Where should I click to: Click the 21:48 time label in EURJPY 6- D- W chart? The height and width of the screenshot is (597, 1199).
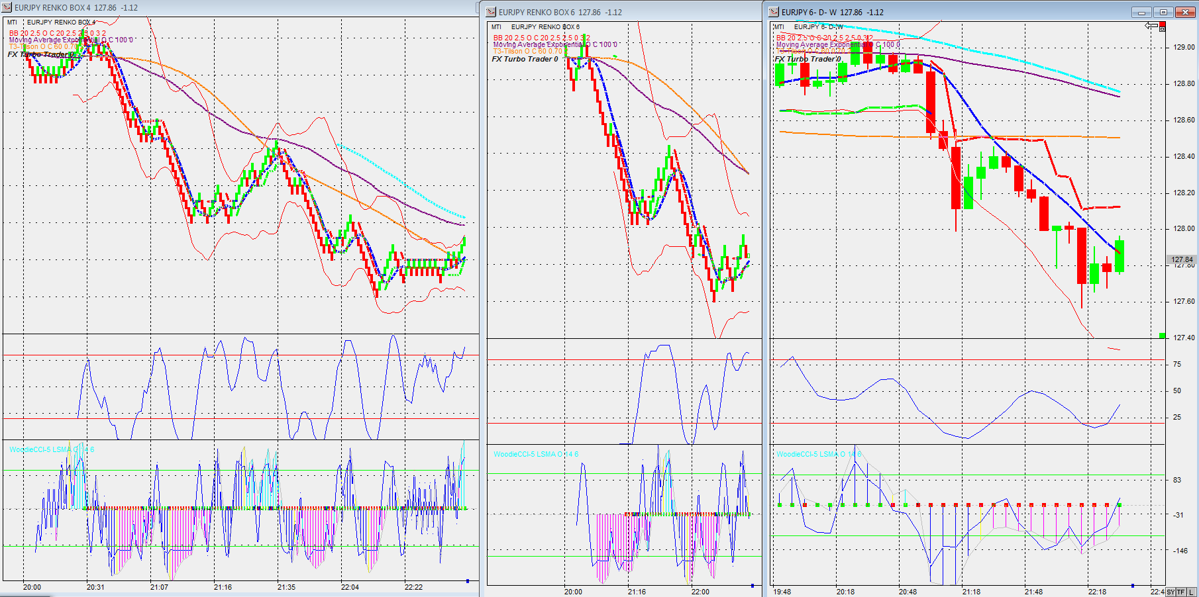[1034, 592]
